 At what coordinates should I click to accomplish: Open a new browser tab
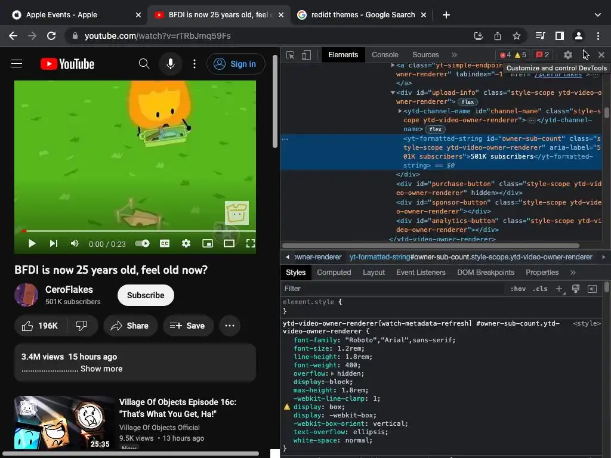[446, 15]
